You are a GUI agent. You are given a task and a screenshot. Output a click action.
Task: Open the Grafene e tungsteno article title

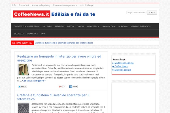pos(53,97)
